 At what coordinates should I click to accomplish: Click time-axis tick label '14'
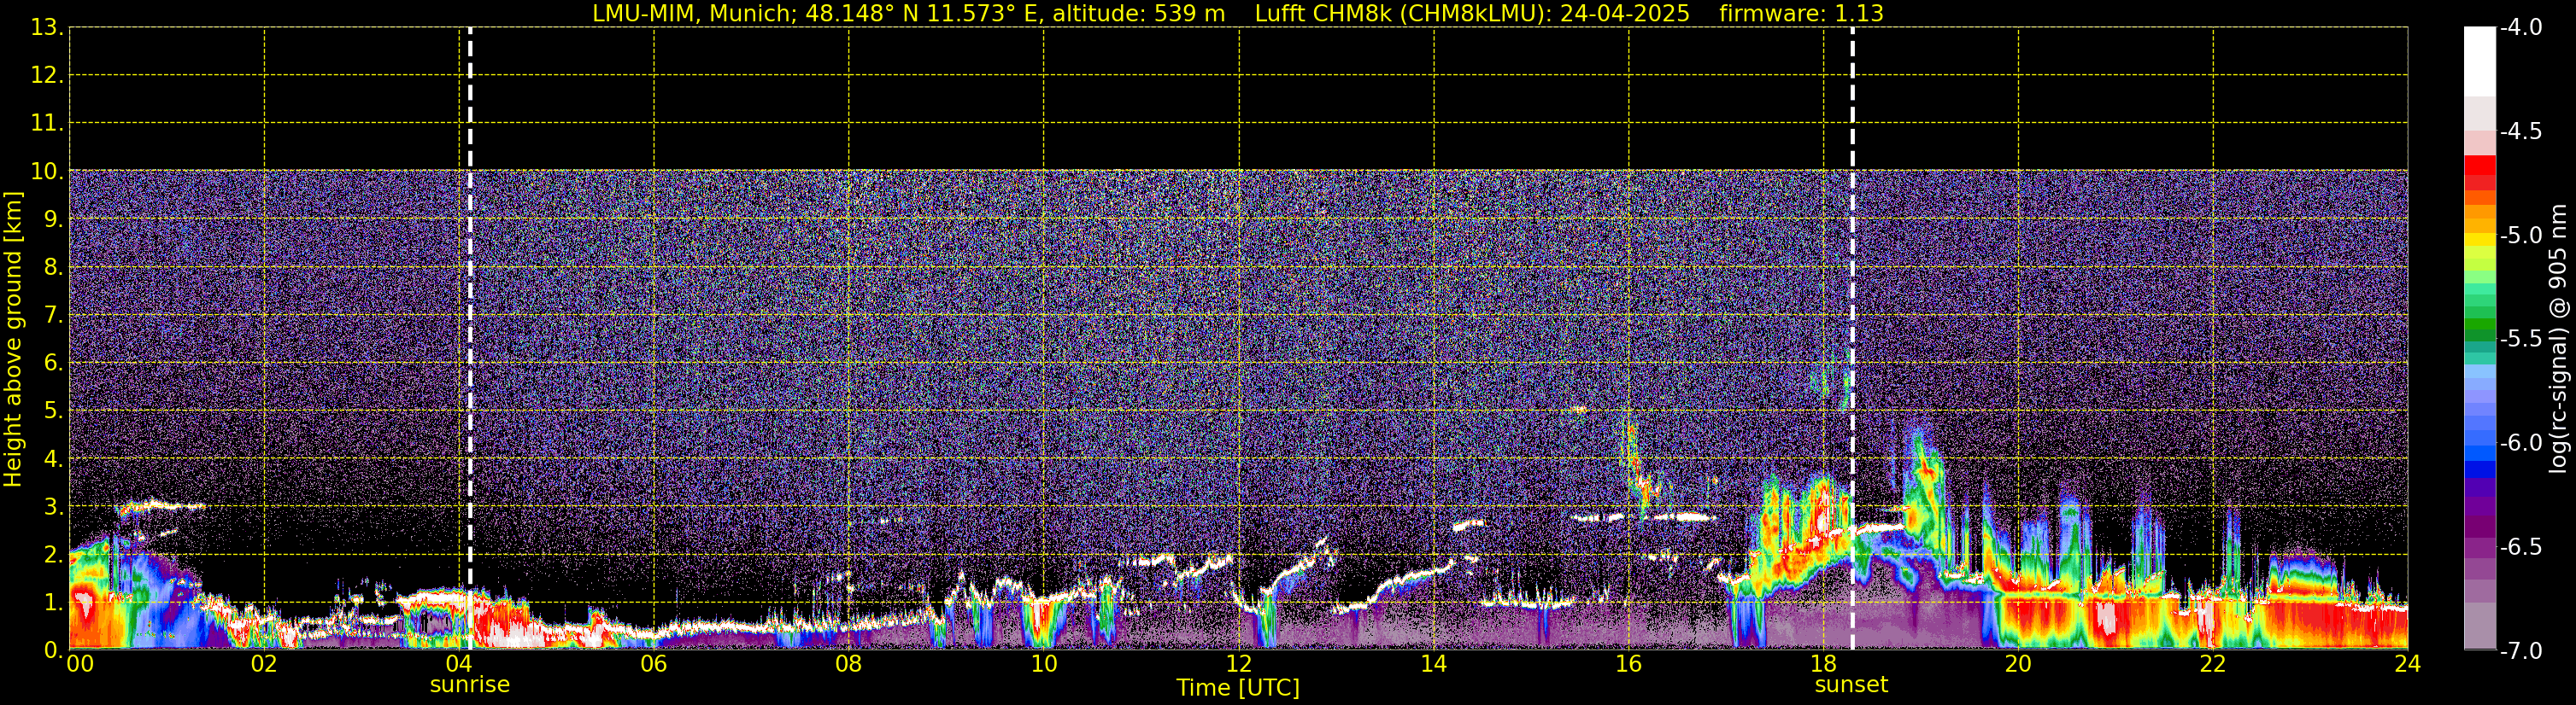pyautogui.click(x=1434, y=664)
